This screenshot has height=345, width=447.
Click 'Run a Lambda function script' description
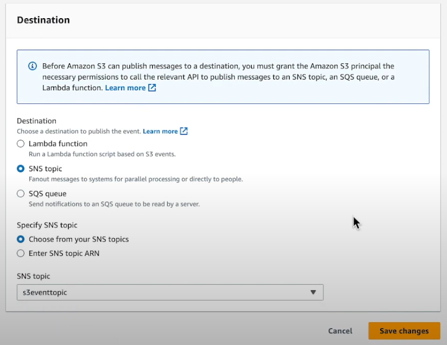coord(102,154)
